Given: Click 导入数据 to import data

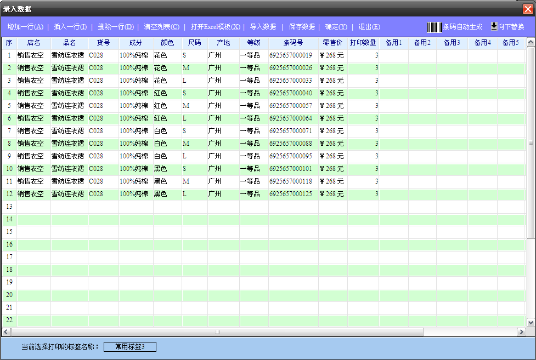Looking at the screenshot, I should (263, 27).
